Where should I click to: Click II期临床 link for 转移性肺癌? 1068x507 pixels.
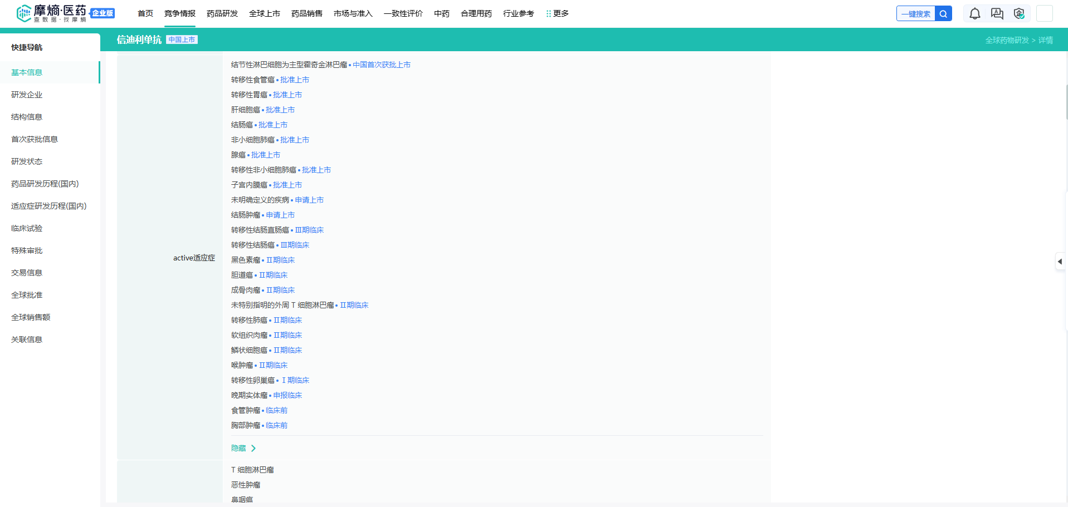pos(287,320)
